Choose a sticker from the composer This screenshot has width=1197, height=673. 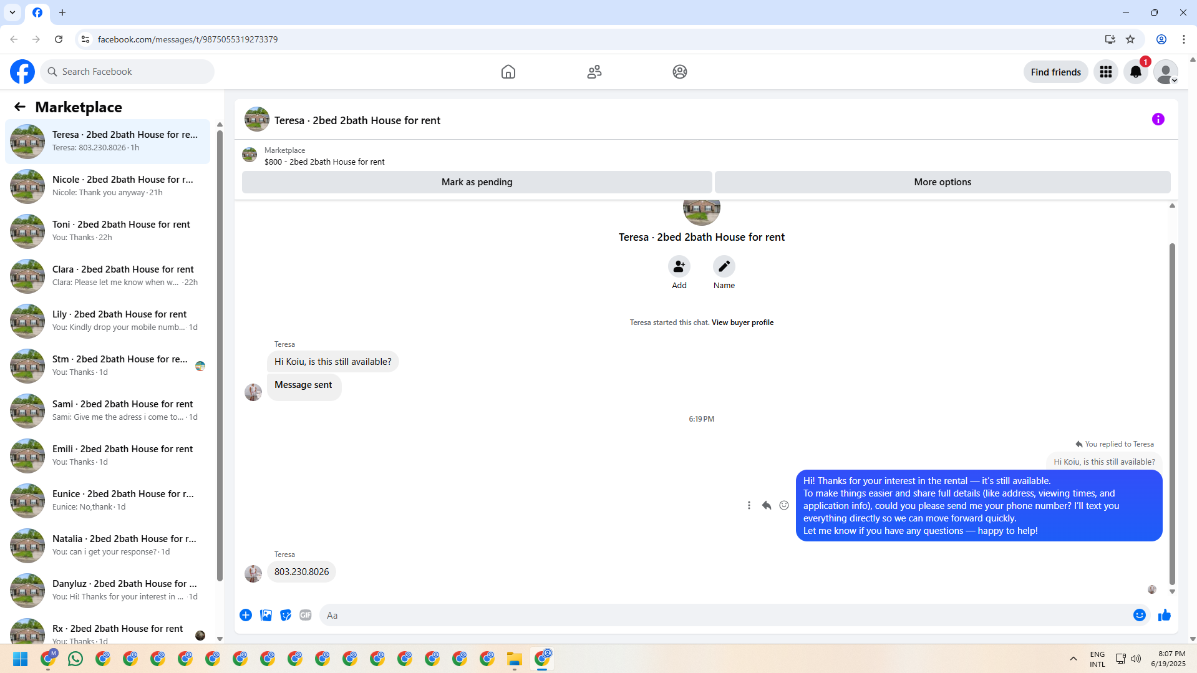(x=286, y=615)
